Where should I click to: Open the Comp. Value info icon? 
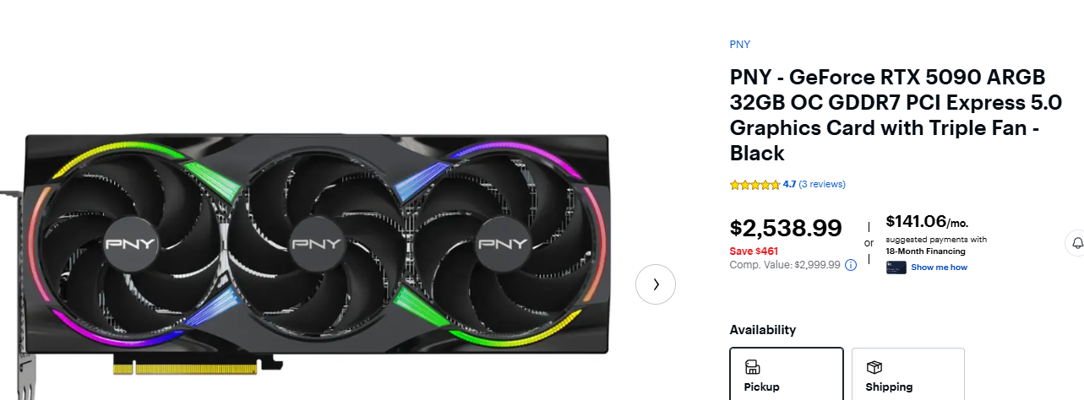tap(851, 265)
